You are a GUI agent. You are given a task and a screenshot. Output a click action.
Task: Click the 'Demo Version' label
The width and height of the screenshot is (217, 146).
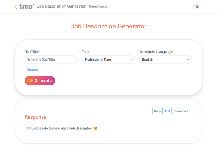99,7
